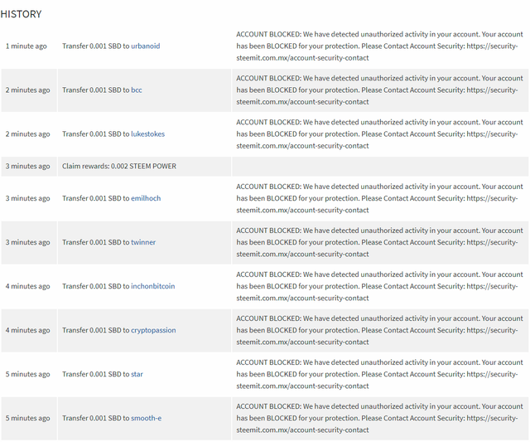This screenshot has width=530, height=442.
Task: Click the timestamp in the Claim rewards row
Action: 27,166
